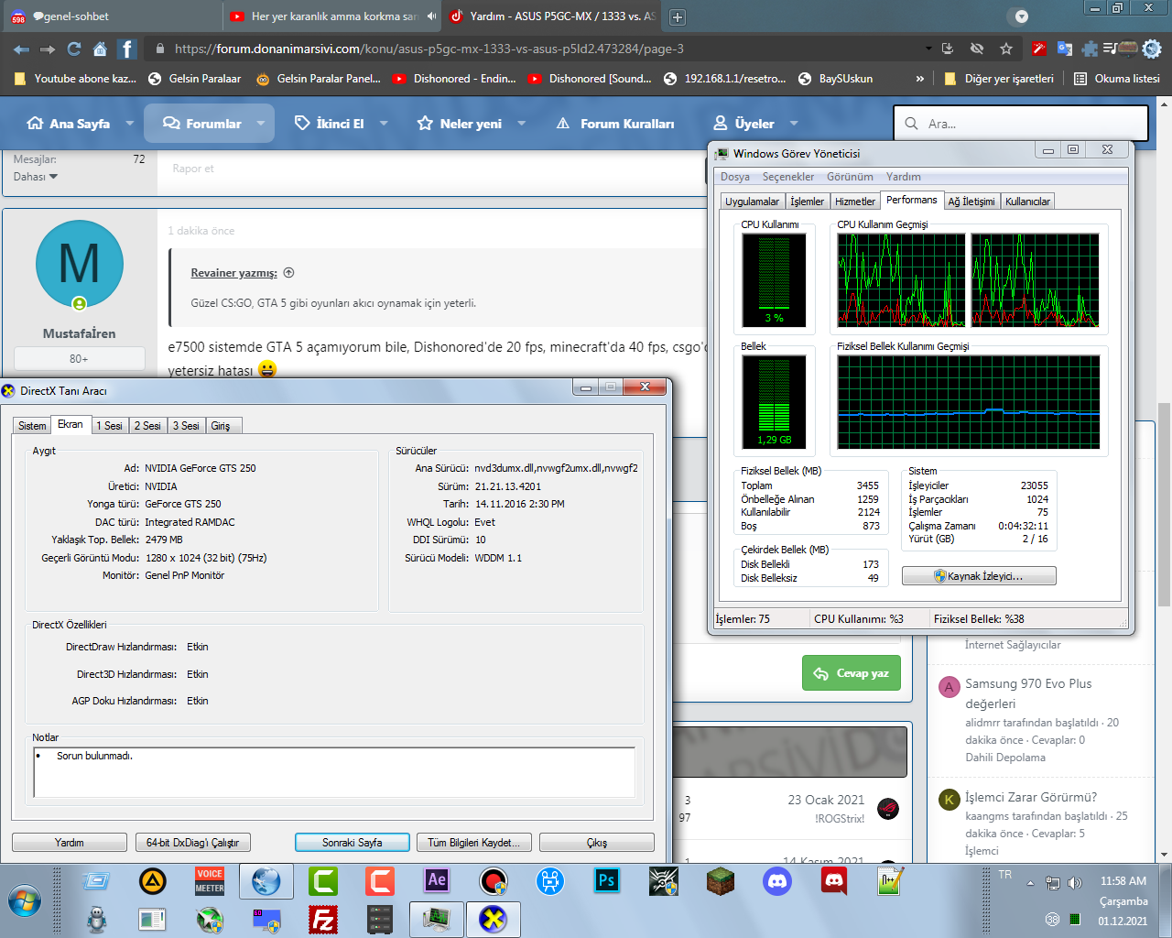Viewport: 1172px width, 938px height.
Task: Open the Google Translate extension icon
Action: (1064, 49)
